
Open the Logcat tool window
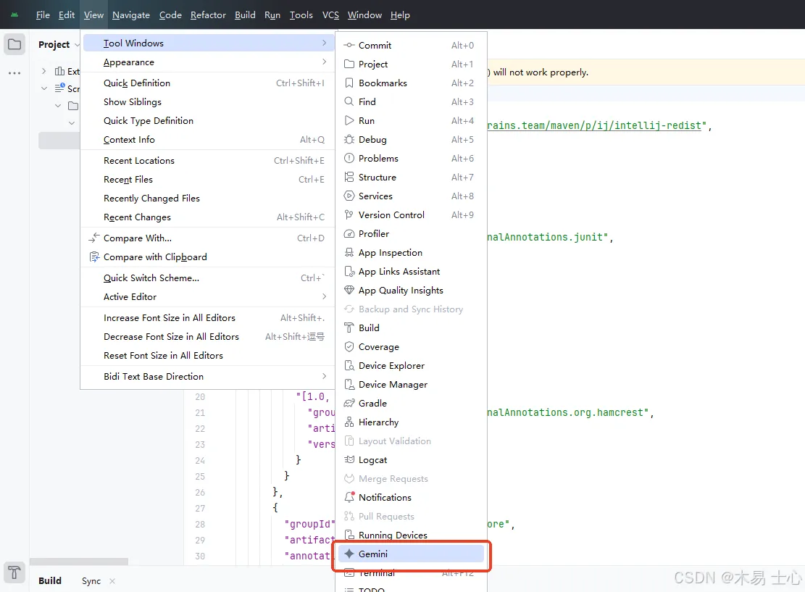coord(411,459)
